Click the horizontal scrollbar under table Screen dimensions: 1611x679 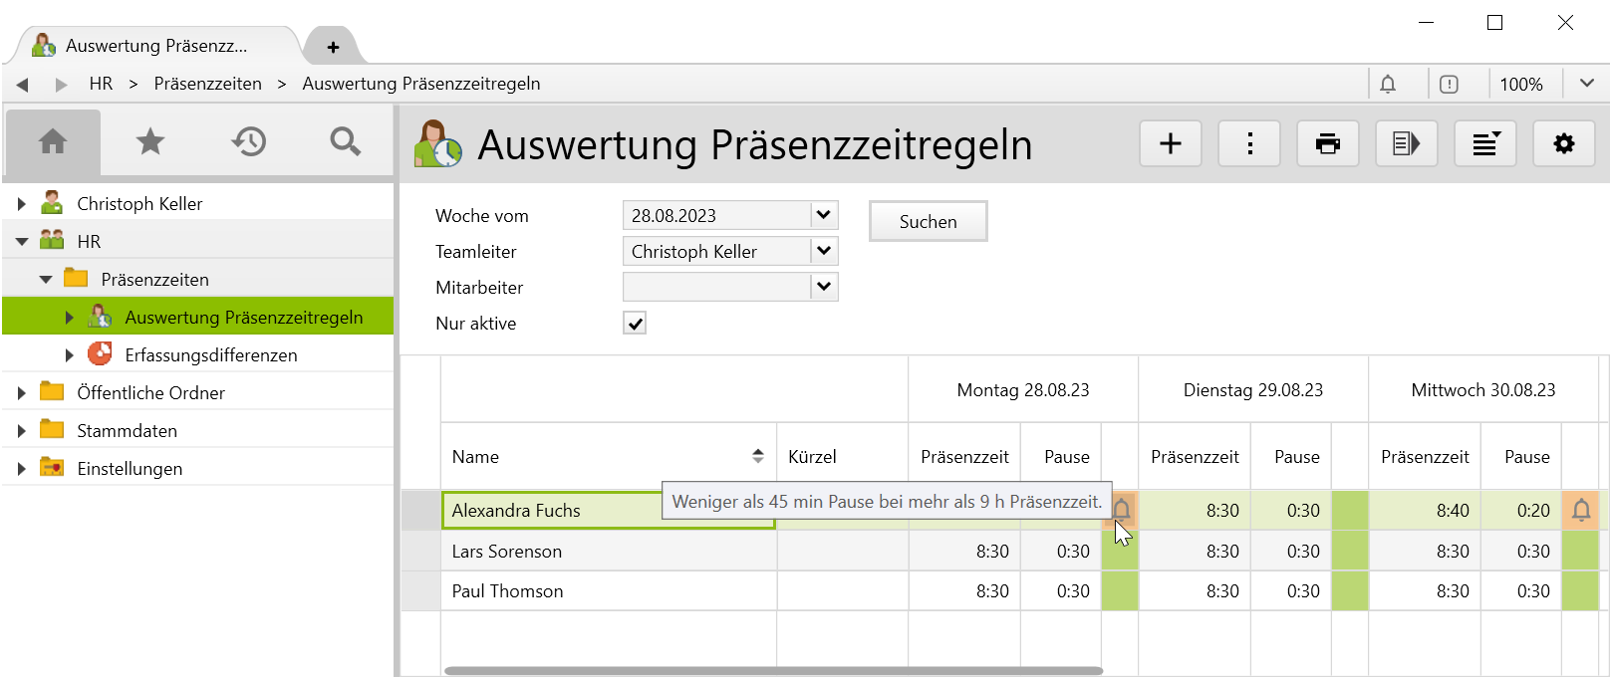coord(773,671)
